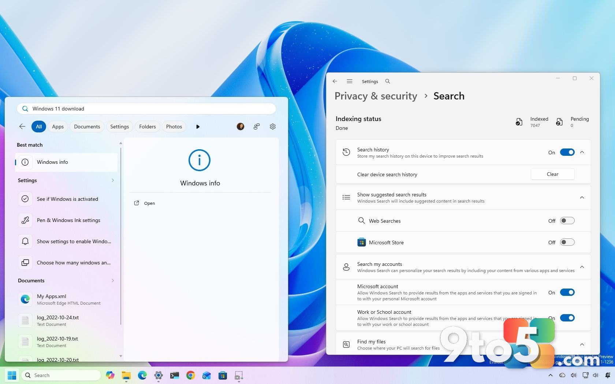Select the Folders search filter tab

point(148,127)
